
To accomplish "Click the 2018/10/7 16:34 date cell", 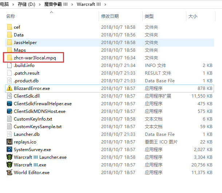I will point(118,58).
